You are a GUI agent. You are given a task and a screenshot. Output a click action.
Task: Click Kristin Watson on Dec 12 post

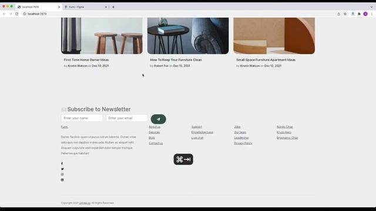coord(250,66)
